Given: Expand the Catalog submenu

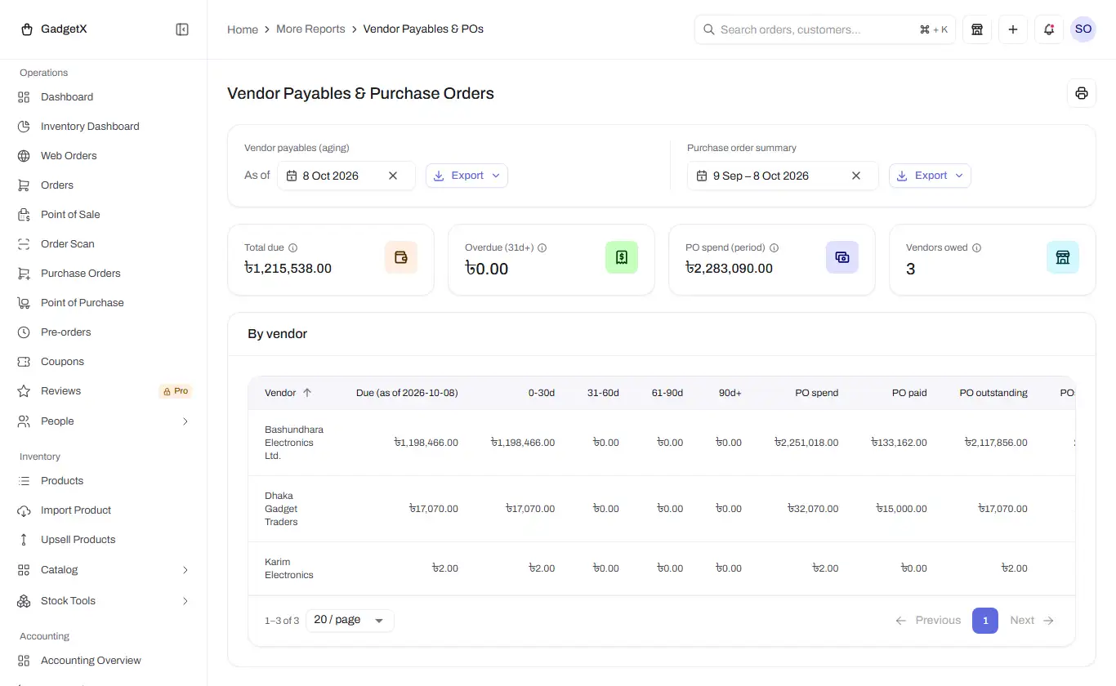Looking at the screenshot, I should 104,570.
